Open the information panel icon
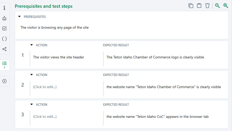The image size is (232, 131). 4,8
